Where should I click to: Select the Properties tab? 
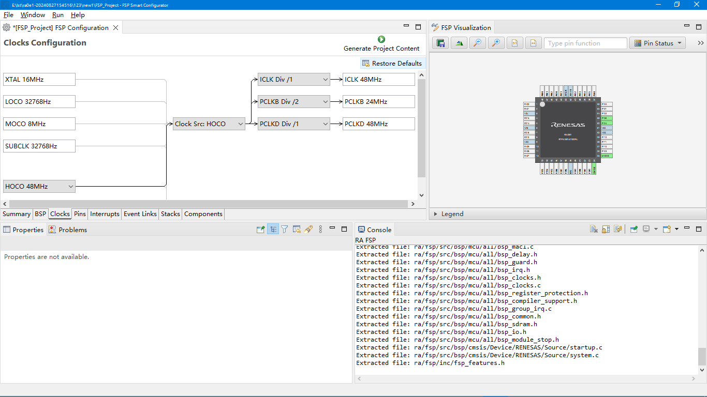23,230
